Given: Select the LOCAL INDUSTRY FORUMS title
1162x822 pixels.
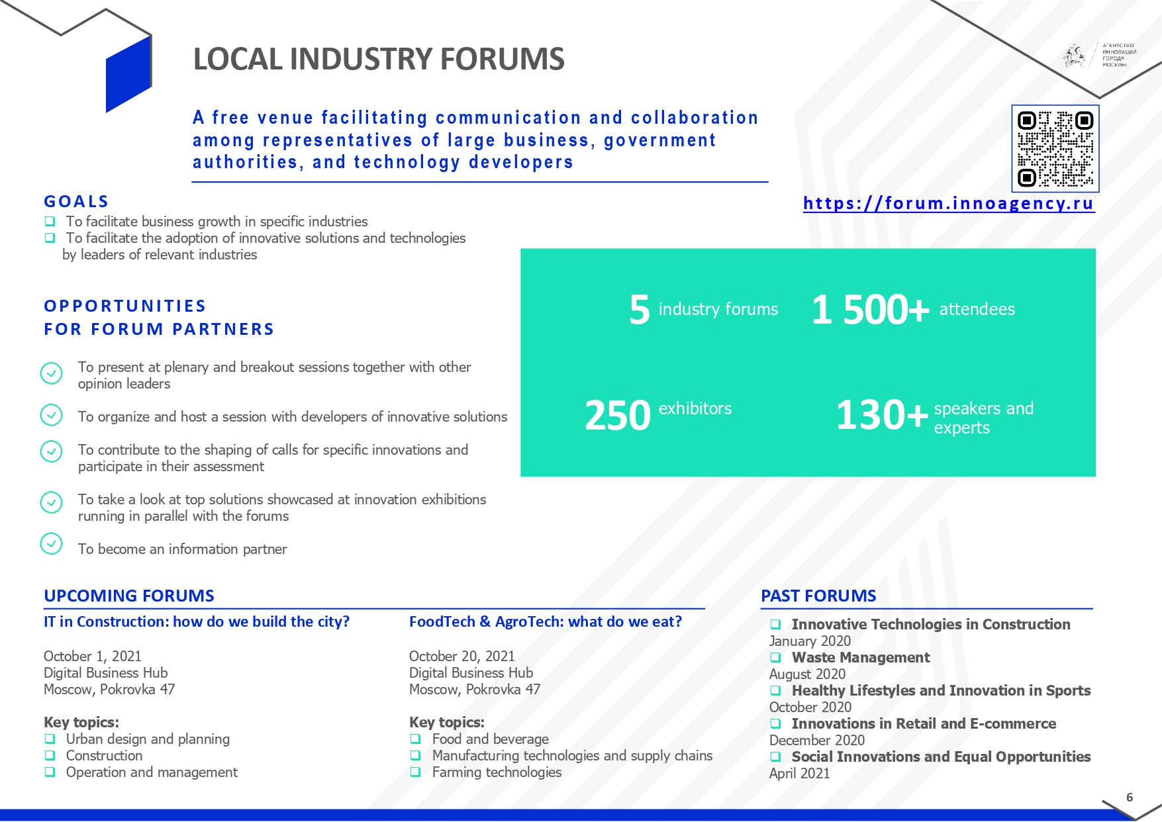Looking at the screenshot, I should click(379, 59).
